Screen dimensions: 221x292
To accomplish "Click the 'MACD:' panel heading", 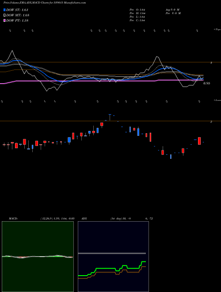I will [x=13, y=219].
